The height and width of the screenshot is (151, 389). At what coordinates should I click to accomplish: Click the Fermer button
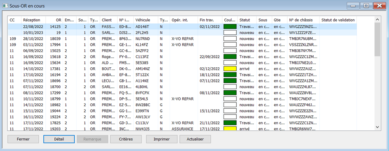(x=23, y=139)
